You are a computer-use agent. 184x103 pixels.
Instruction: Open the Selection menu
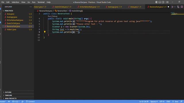tap(15, 2)
